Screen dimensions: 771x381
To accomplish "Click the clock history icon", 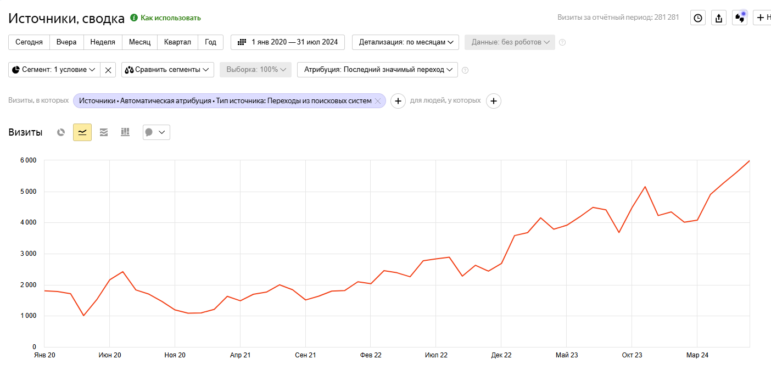I will (x=697, y=18).
